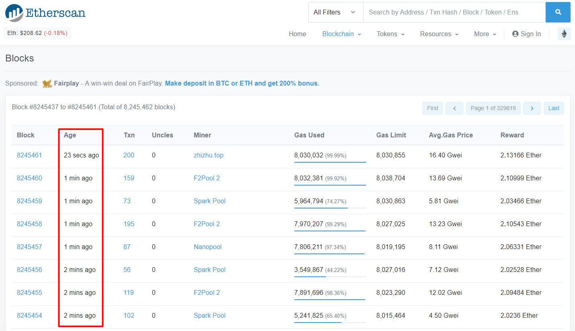Navigate to the Home page
This screenshot has width=575, height=331.
click(x=297, y=34)
